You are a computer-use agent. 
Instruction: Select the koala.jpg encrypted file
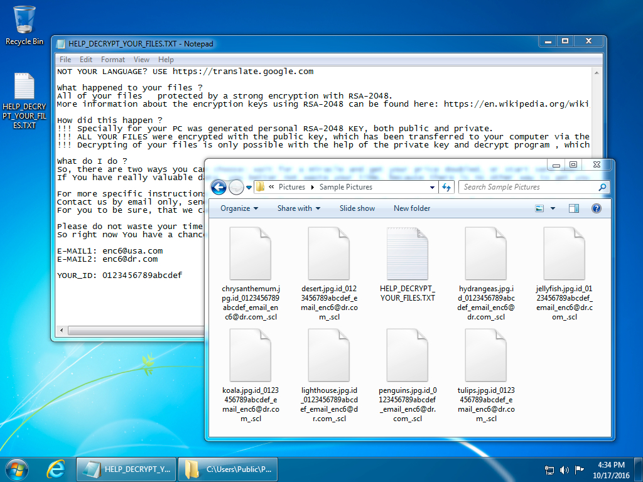tap(251, 375)
